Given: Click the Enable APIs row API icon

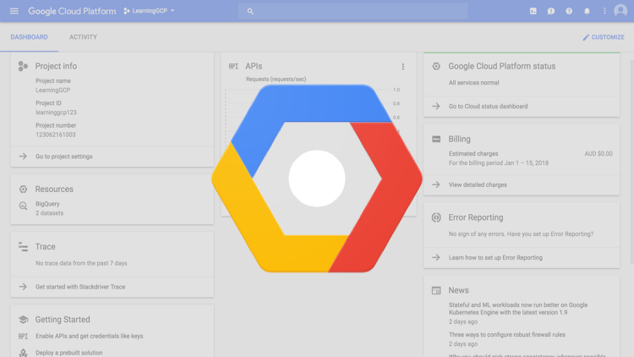Looking at the screenshot, I should (x=23, y=337).
